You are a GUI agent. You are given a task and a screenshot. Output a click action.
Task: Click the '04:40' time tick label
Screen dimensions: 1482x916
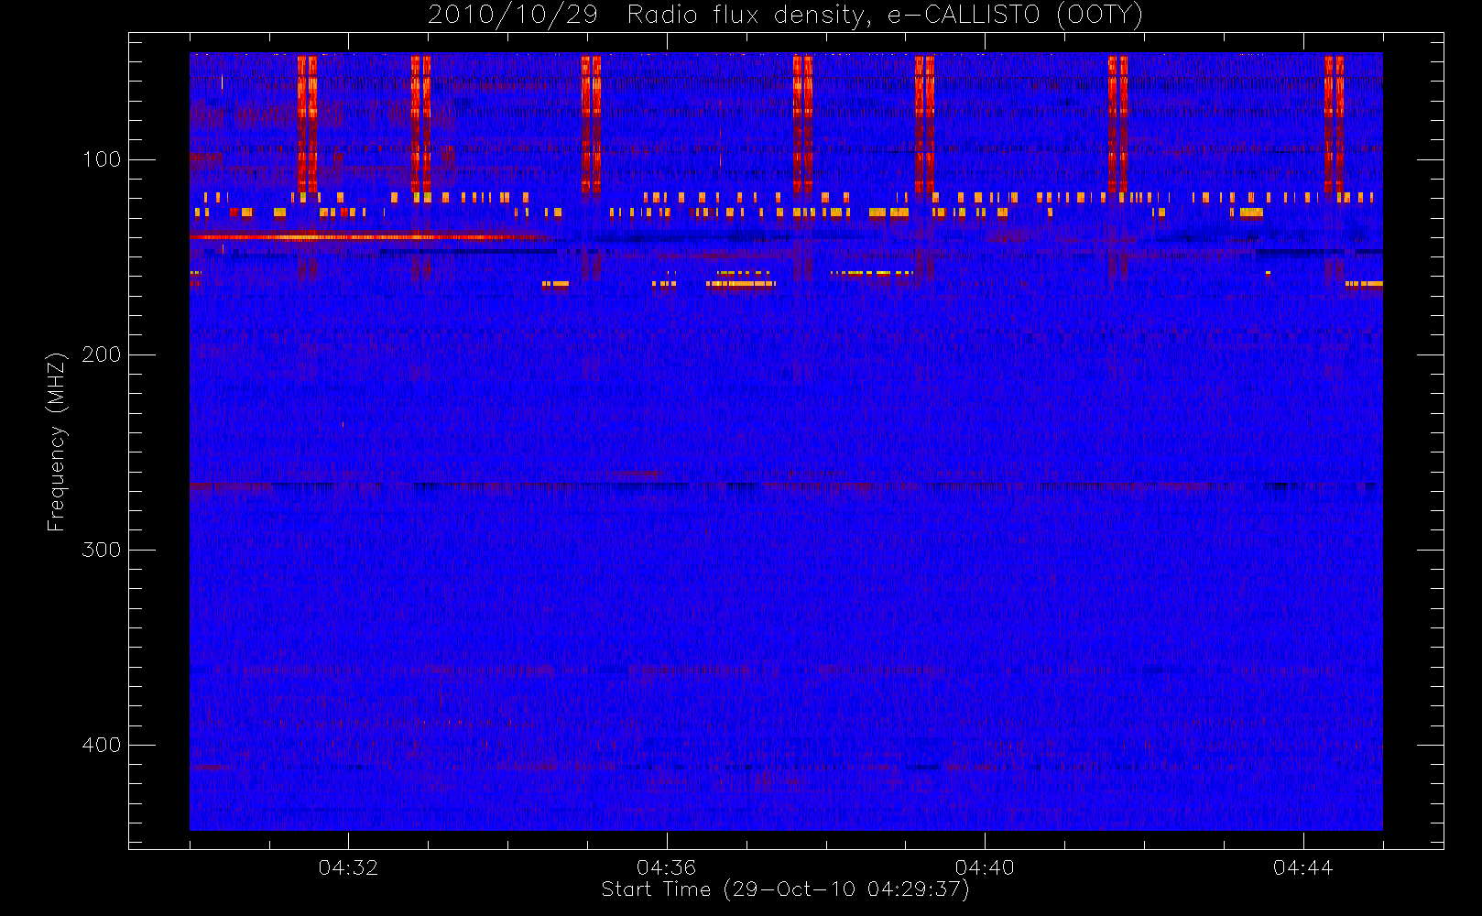point(985,867)
